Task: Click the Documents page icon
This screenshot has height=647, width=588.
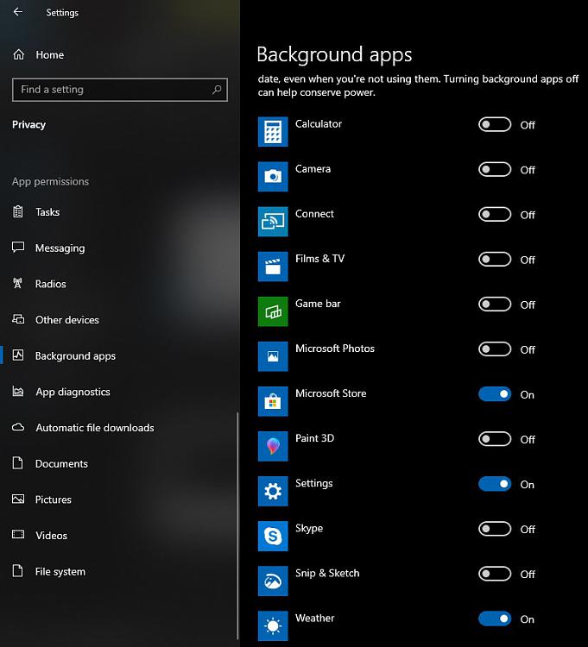Action: (x=18, y=463)
